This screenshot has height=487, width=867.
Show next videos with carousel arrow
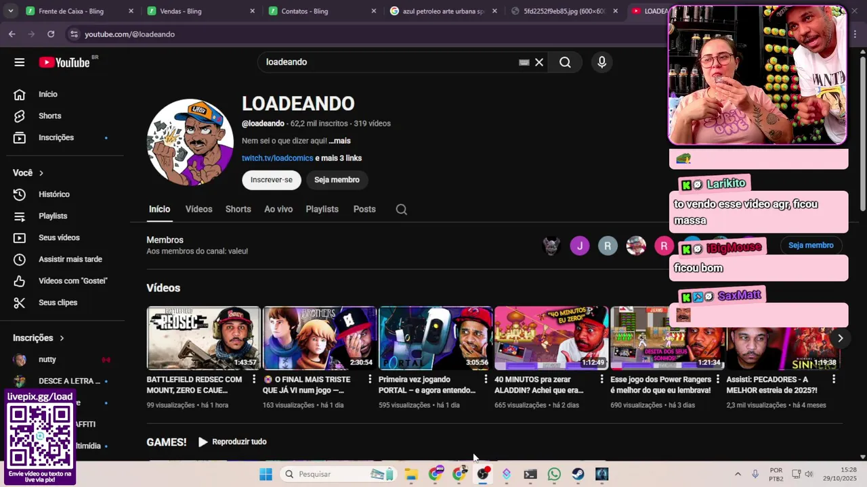coord(840,338)
